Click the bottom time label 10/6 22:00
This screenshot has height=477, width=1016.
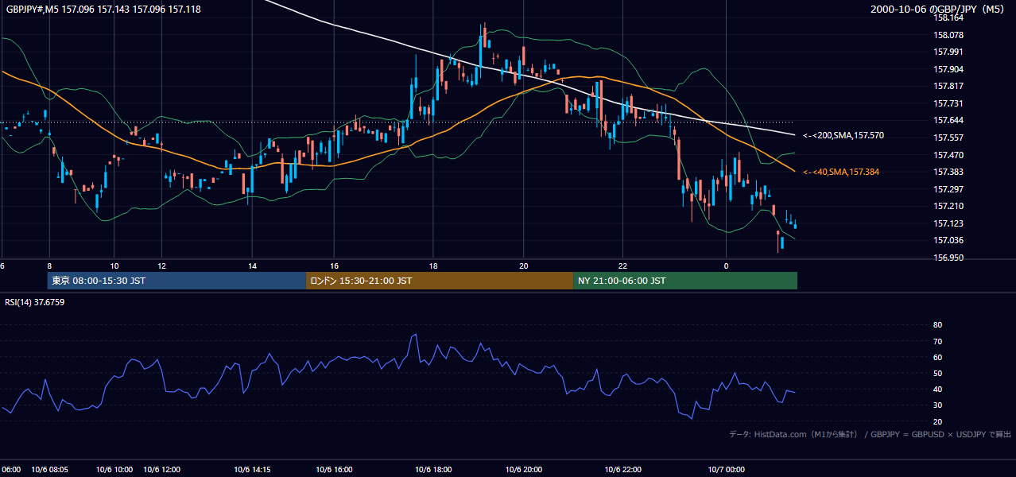tap(623, 470)
